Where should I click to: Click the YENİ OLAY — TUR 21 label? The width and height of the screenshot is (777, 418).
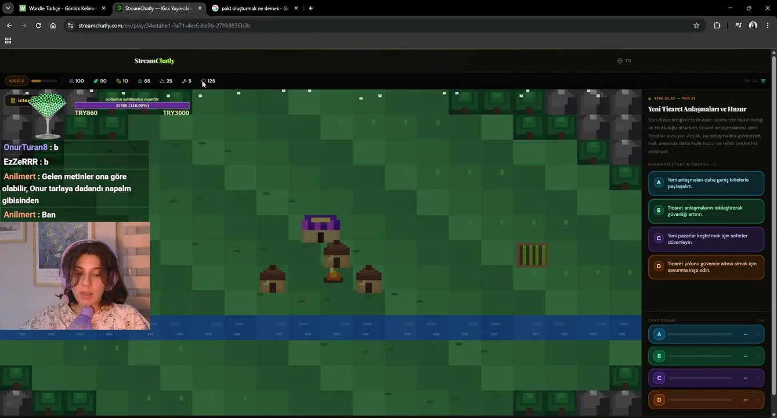click(674, 99)
